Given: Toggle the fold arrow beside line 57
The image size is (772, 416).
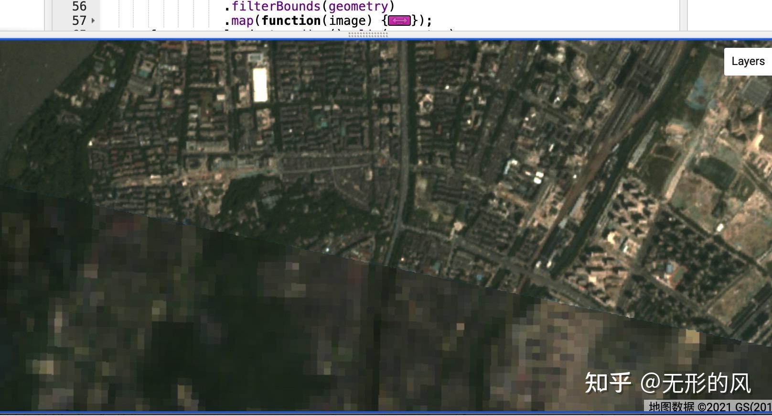Looking at the screenshot, I should click(x=93, y=21).
